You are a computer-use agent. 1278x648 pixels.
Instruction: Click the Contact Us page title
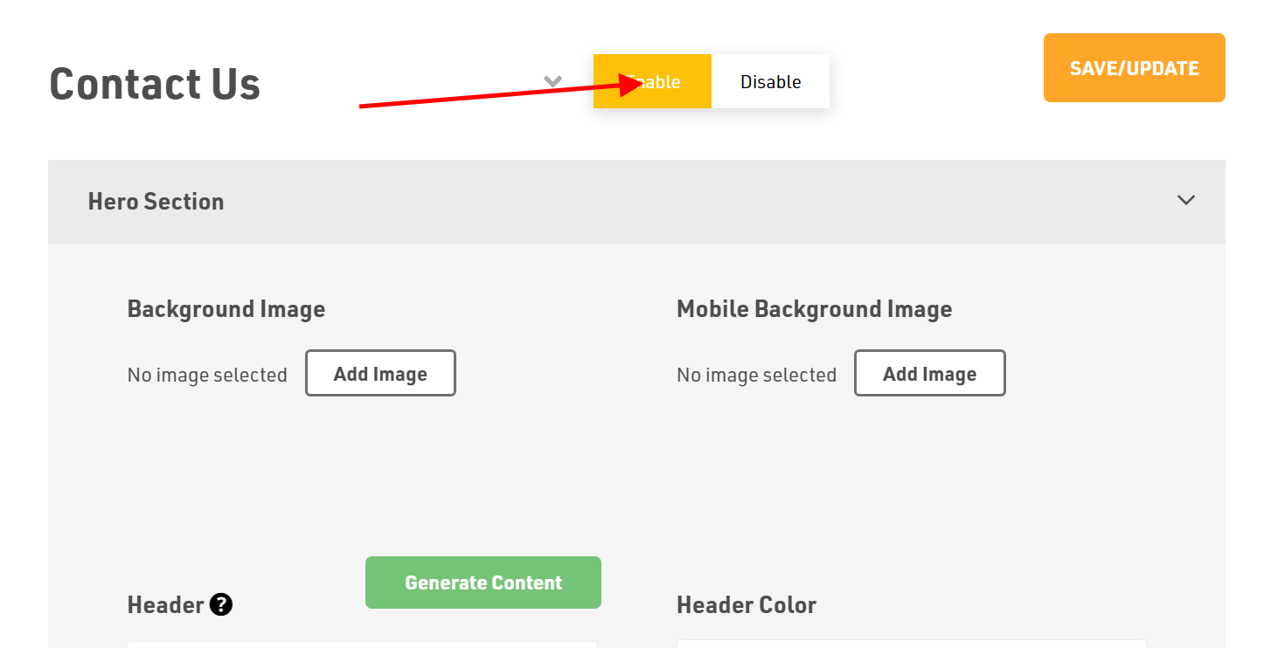[155, 84]
